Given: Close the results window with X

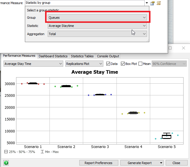Looking at the screenshot, I should [x=184, y=48].
